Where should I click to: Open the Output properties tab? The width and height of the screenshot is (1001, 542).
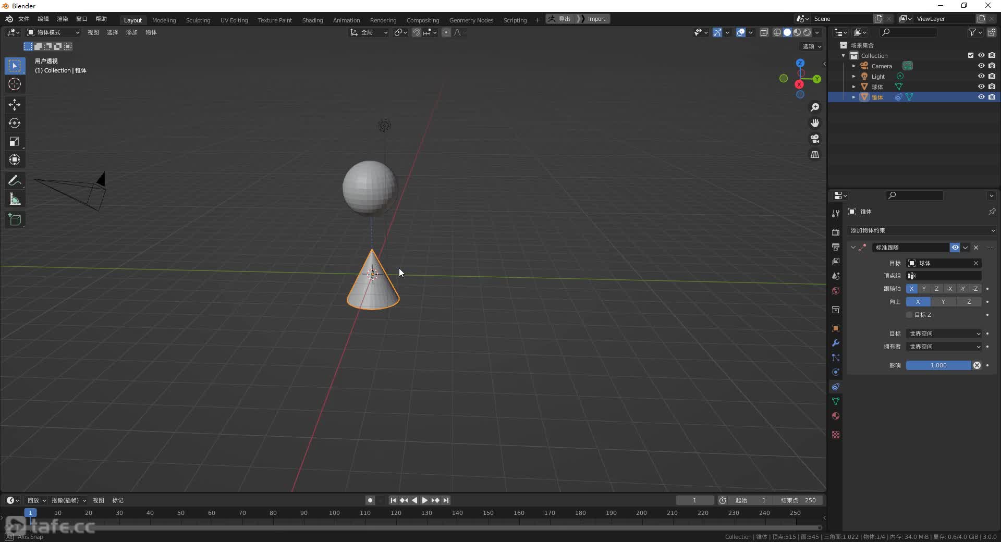click(836, 247)
